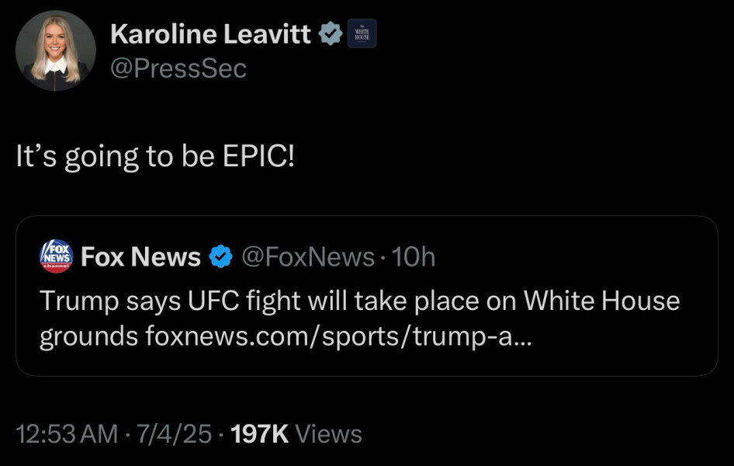Click the 7/4/25 post date

(174, 433)
